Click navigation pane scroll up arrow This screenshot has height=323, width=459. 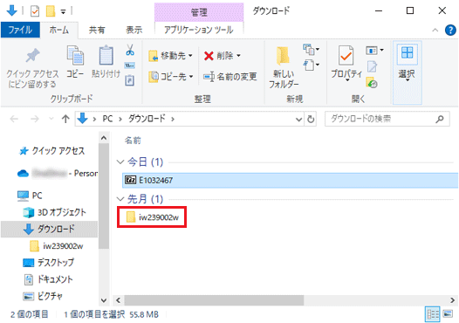(104, 138)
